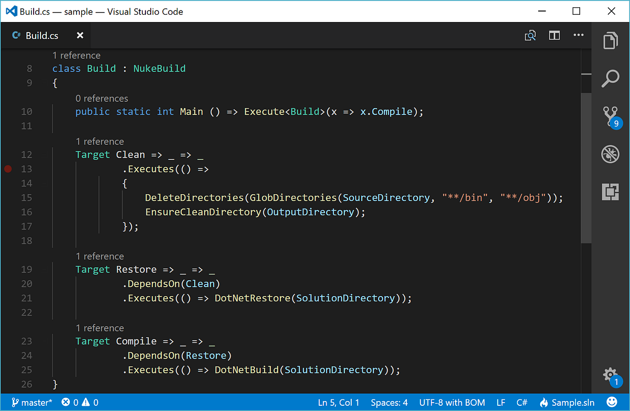Screen dimensions: 630x411
Task: Open the Debug view
Action: click(x=610, y=154)
